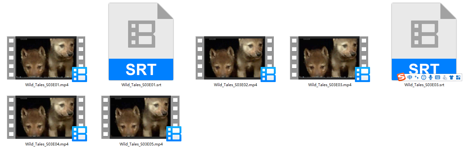Click the Wild_Tales_S03E02.mp4 file name label
Screen dimensions: 465x154
click(235, 85)
